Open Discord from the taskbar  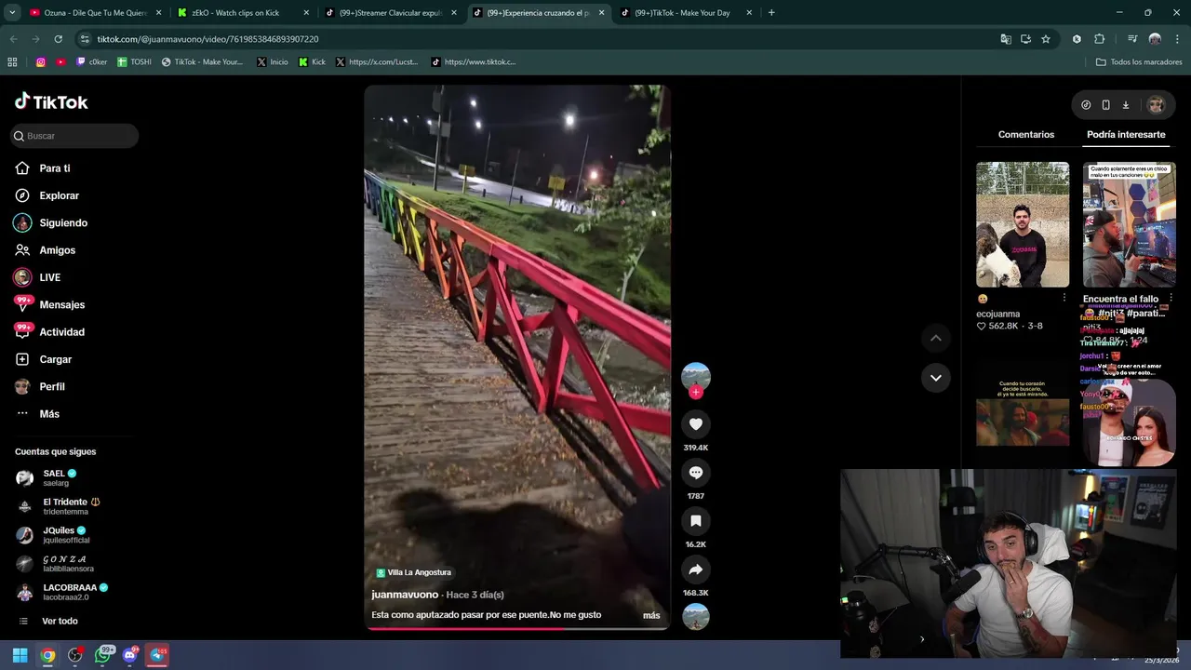click(130, 655)
